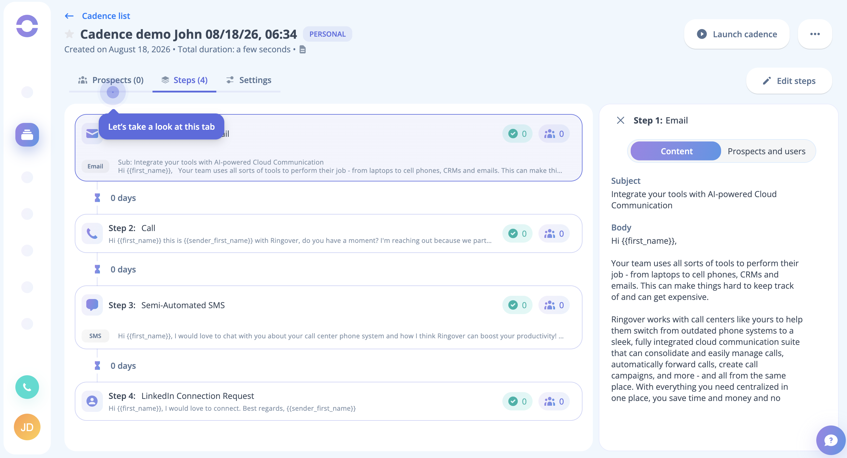
Task: Click the '0 days' delay after Step 2
Action: click(x=123, y=269)
